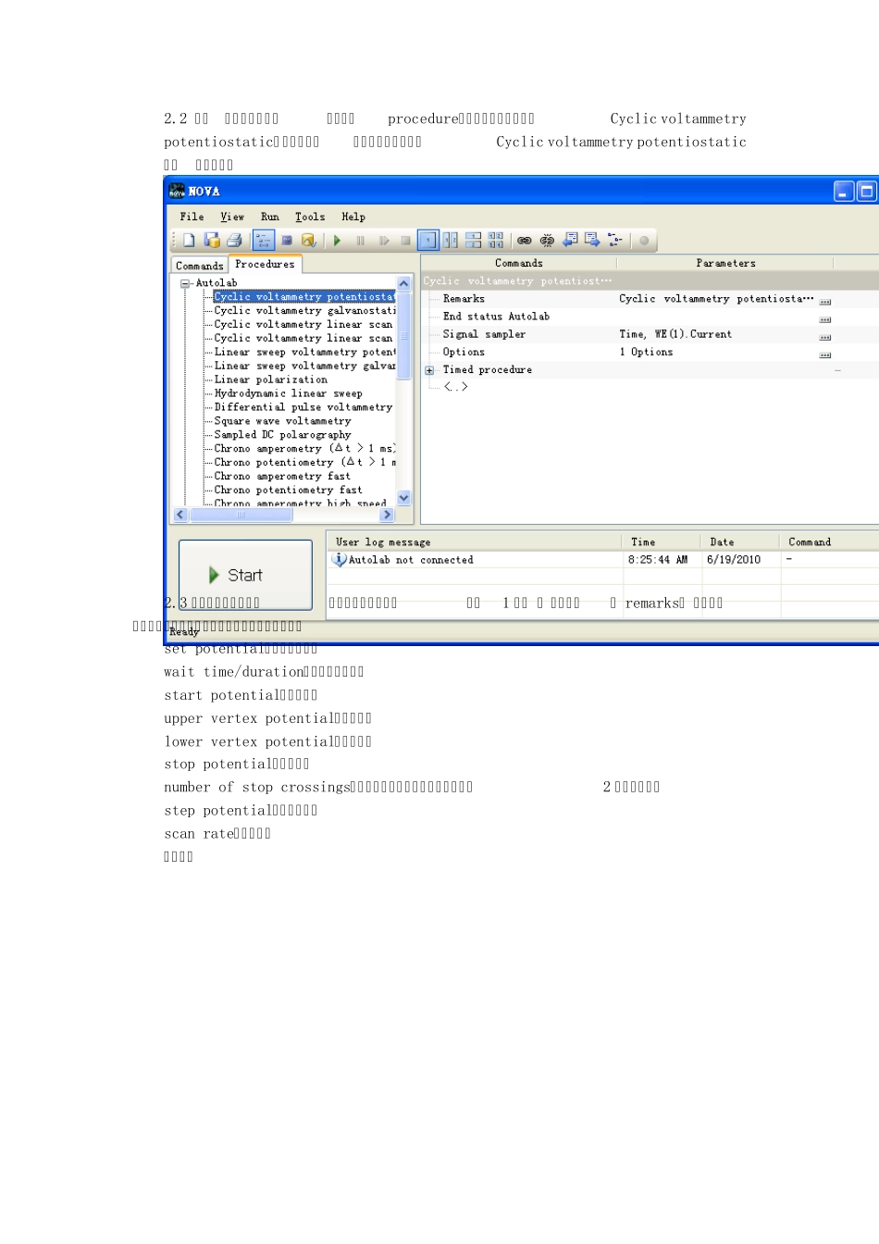Switch to the Procedures tab
Screen dimensions: 879x1244
265,264
